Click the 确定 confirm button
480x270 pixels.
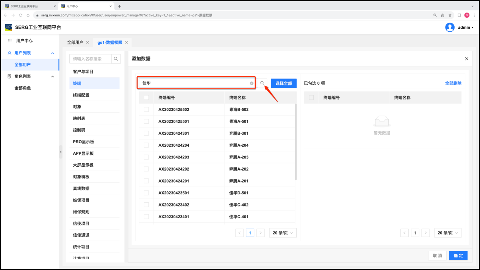coord(458,256)
